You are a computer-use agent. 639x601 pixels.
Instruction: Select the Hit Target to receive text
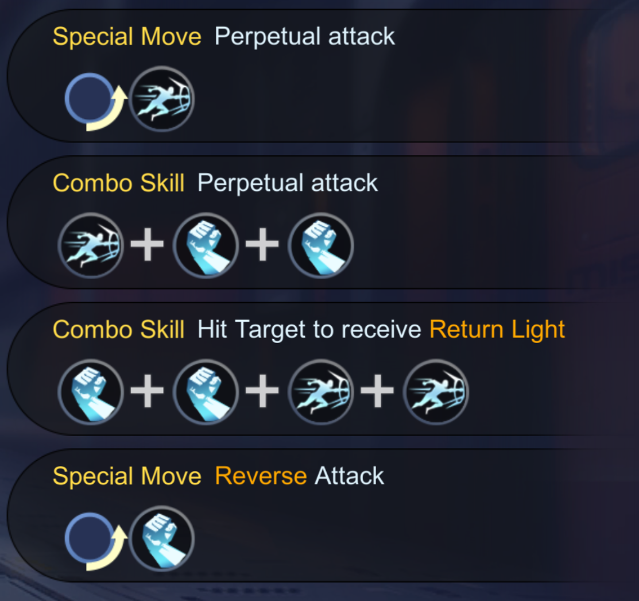(x=309, y=329)
